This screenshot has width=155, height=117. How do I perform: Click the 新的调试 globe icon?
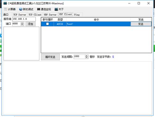[x=21, y=9]
